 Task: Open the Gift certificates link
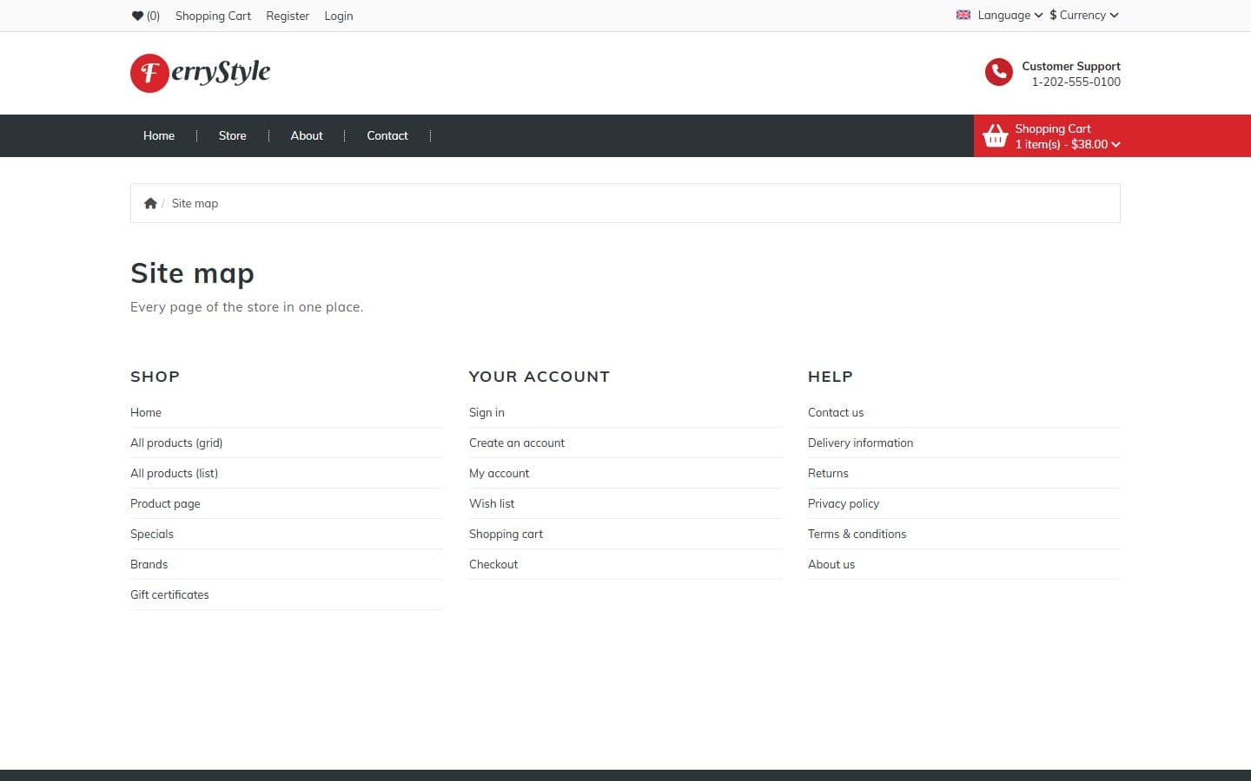coord(169,594)
